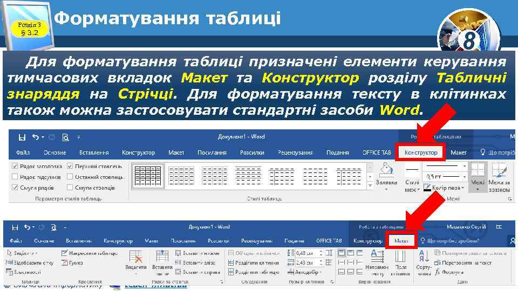Open Виділити select dropdown

click(x=22, y=253)
